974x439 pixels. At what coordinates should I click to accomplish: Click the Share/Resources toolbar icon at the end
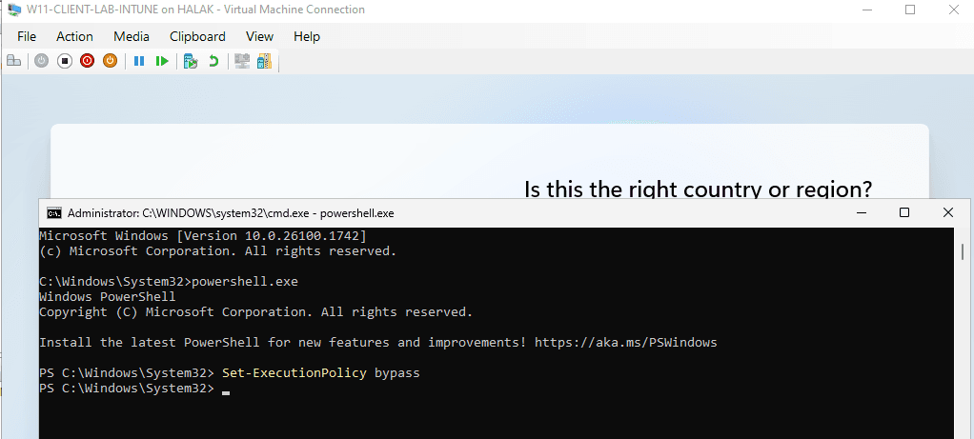point(265,61)
